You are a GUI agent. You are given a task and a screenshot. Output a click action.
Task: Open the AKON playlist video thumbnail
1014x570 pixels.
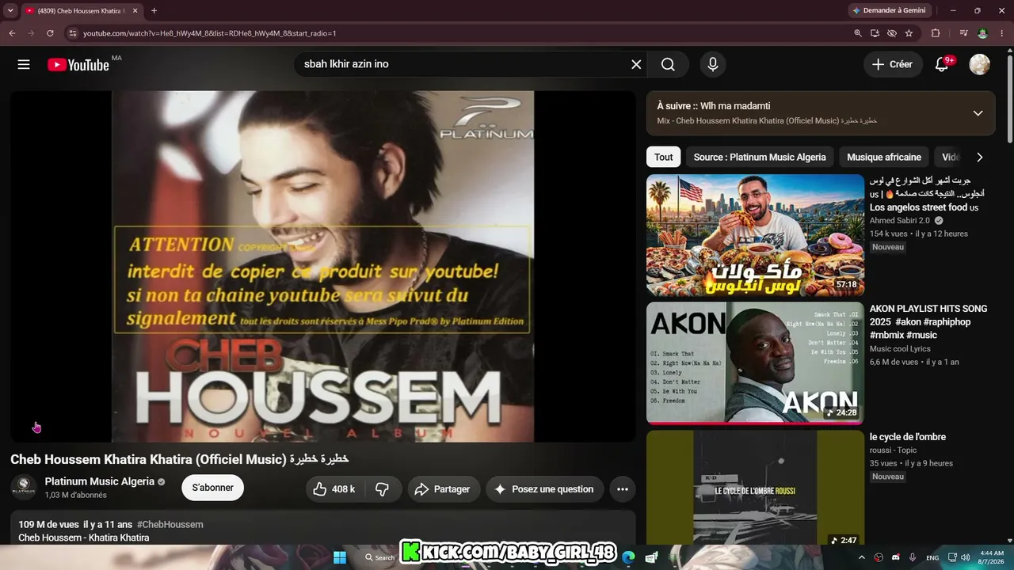[755, 363]
